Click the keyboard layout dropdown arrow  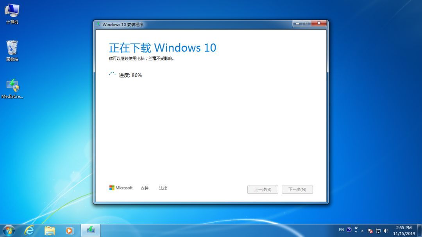click(356, 232)
